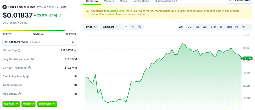Click the 0.0₆2431 BTC price text
255x110 pixels.
pyautogui.click(x=10, y=23)
